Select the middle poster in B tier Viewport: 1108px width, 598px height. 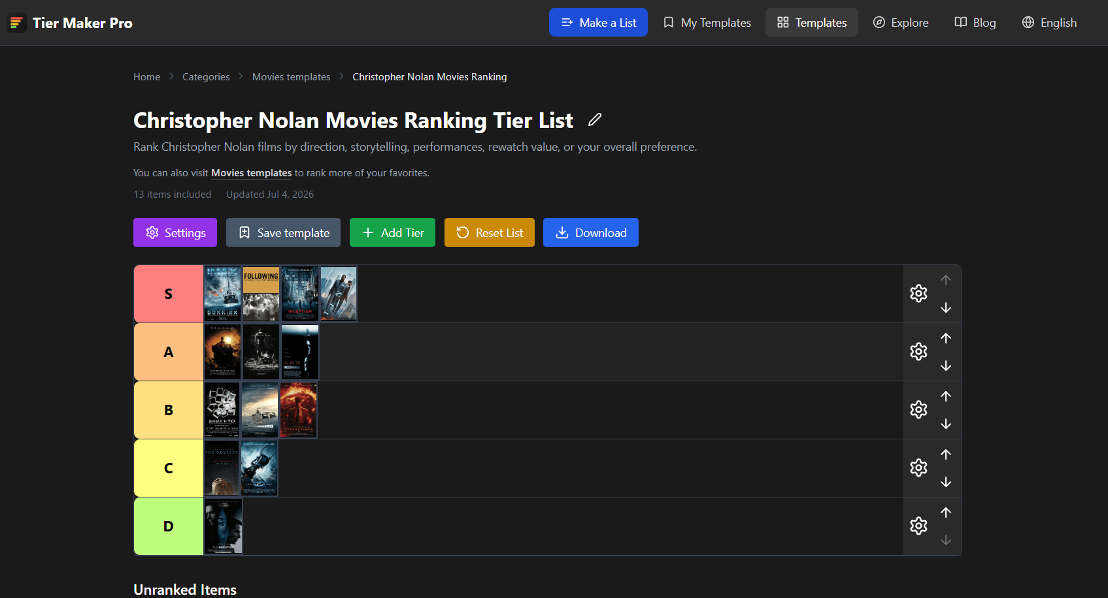(260, 410)
